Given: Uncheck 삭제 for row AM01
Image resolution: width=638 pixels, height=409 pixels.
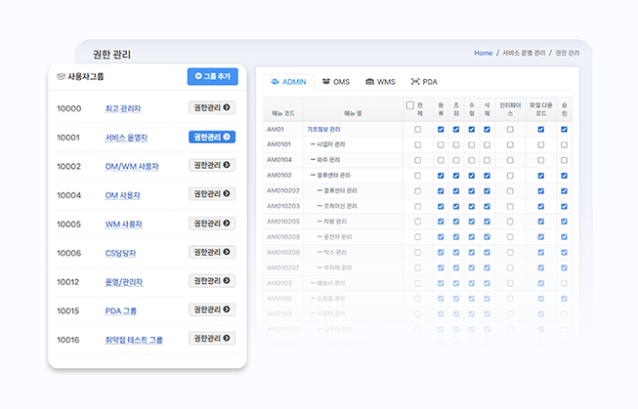Looking at the screenshot, I should 487,129.
